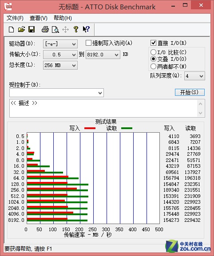This screenshot has height=256, width=214.
Task: Open the 帮助(H) menu
Action: click(63, 18)
